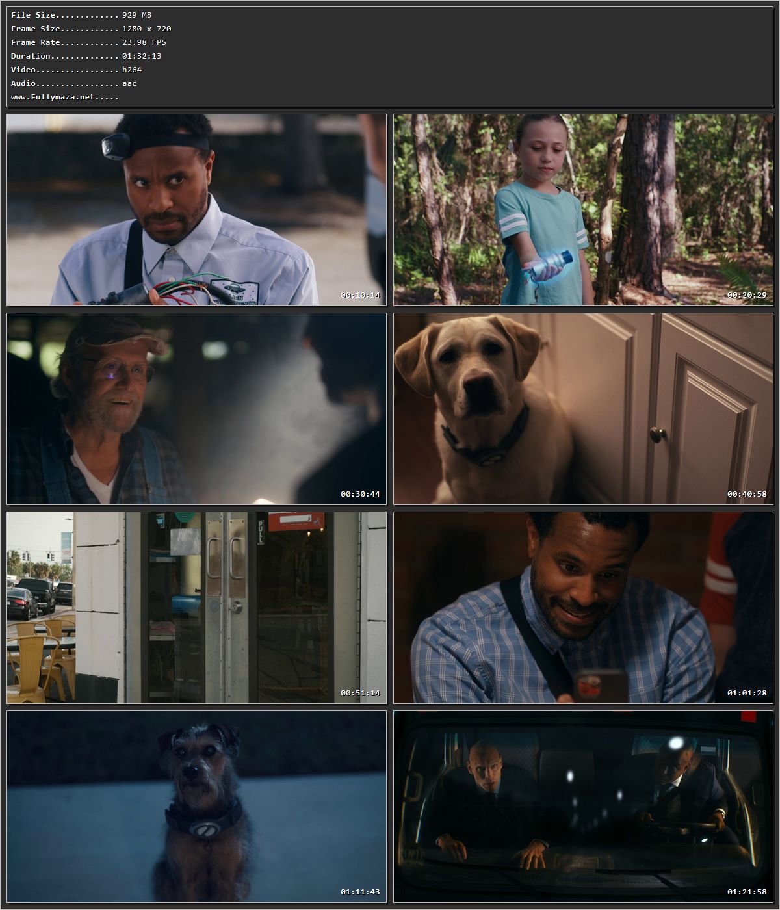Click timestamp 00:51:14 on storefront frame
The height and width of the screenshot is (910, 780).
tap(360, 693)
